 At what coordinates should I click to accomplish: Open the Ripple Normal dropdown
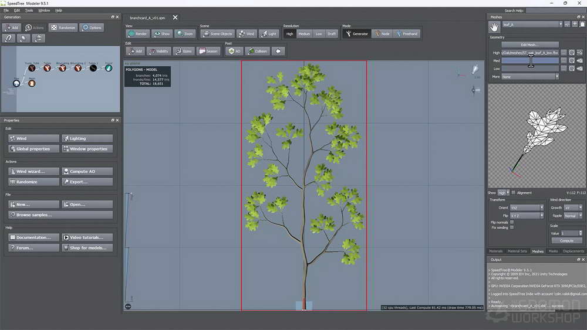(573, 216)
